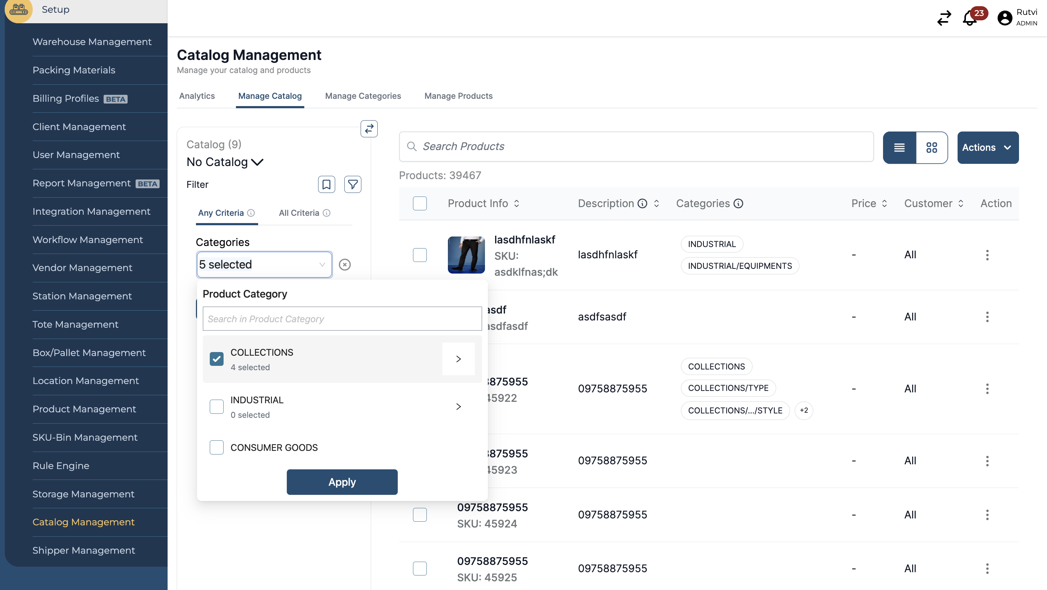Check the INDUSTRIAL category checkbox
The width and height of the screenshot is (1047, 590).
pos(216,407)
